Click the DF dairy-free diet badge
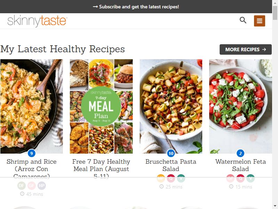The width and height of the screenshot is (278, 209). click(22, 186)
